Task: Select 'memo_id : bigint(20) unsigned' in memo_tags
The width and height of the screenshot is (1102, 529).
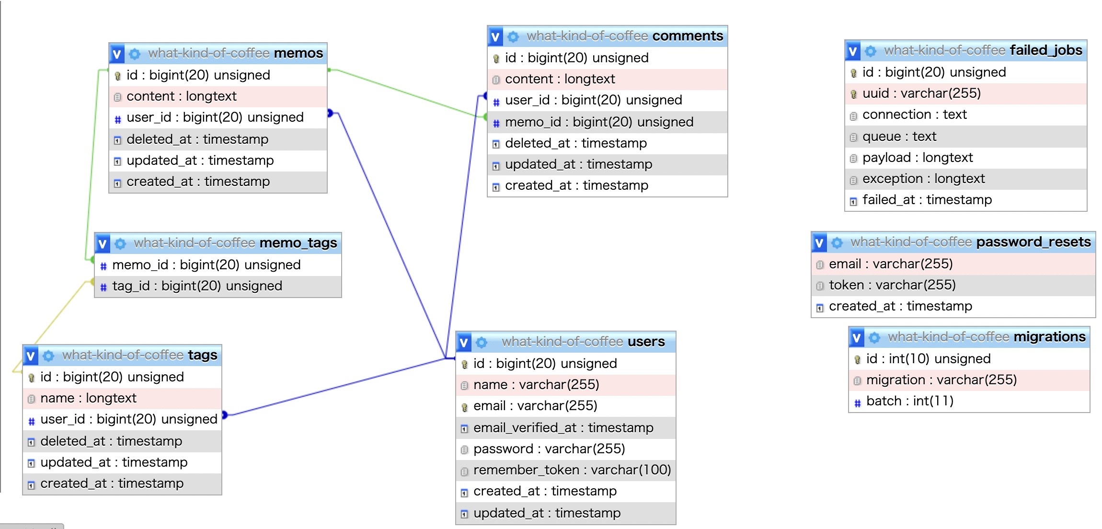Action: coord(218,265)
